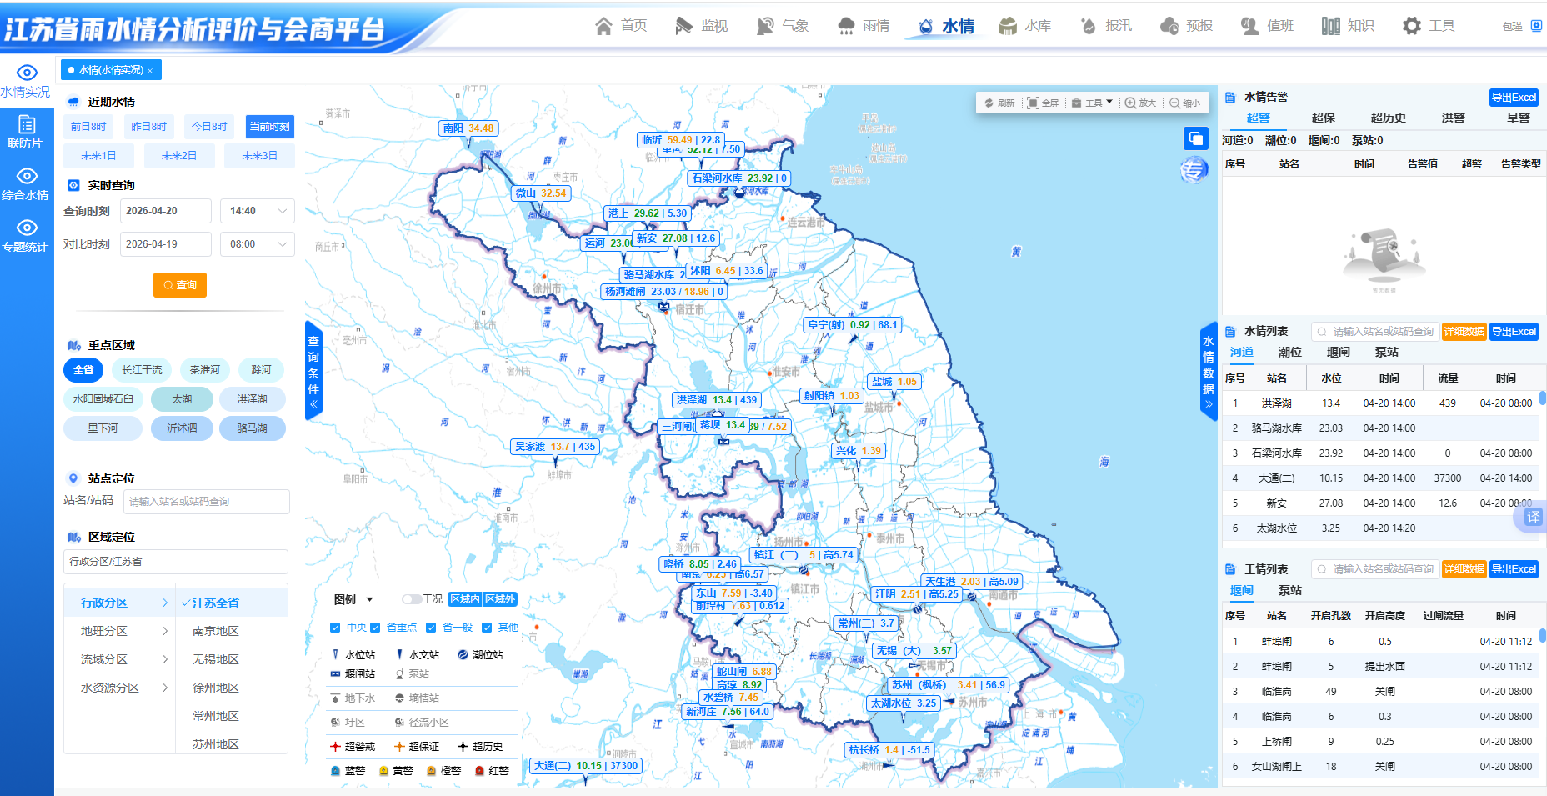Open 专题统计 in the left sidebar

[x=26, y=235]
